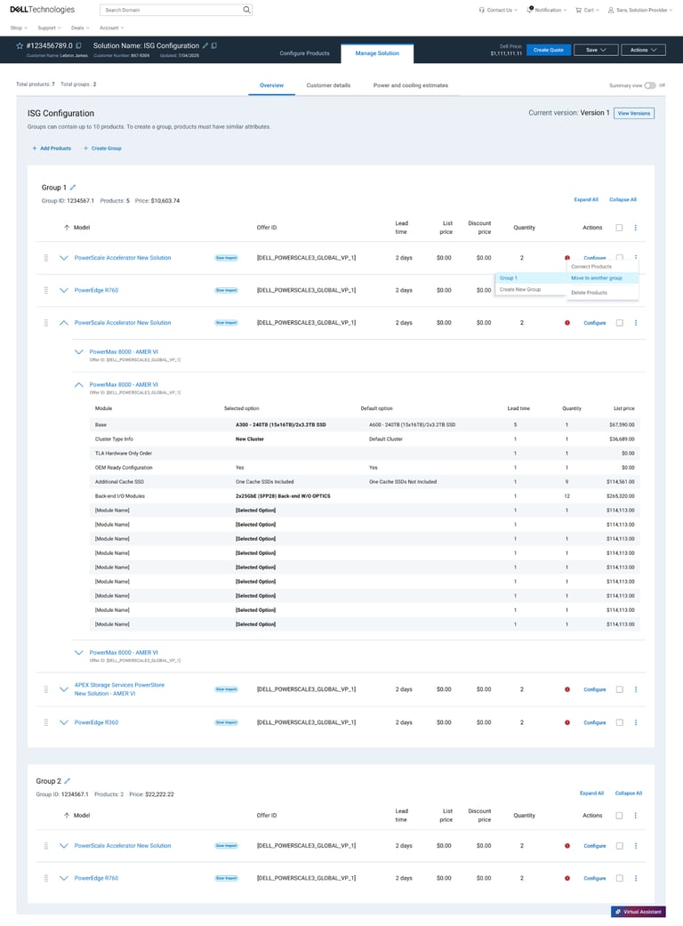Edit the solution name with pencil icon
Viewport: 683px width, 926px height.
click(x=205, y=45)
